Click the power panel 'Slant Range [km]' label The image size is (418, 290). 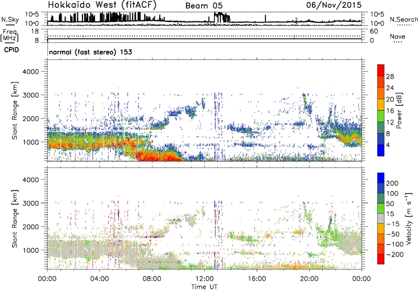(x=15, y=110)
